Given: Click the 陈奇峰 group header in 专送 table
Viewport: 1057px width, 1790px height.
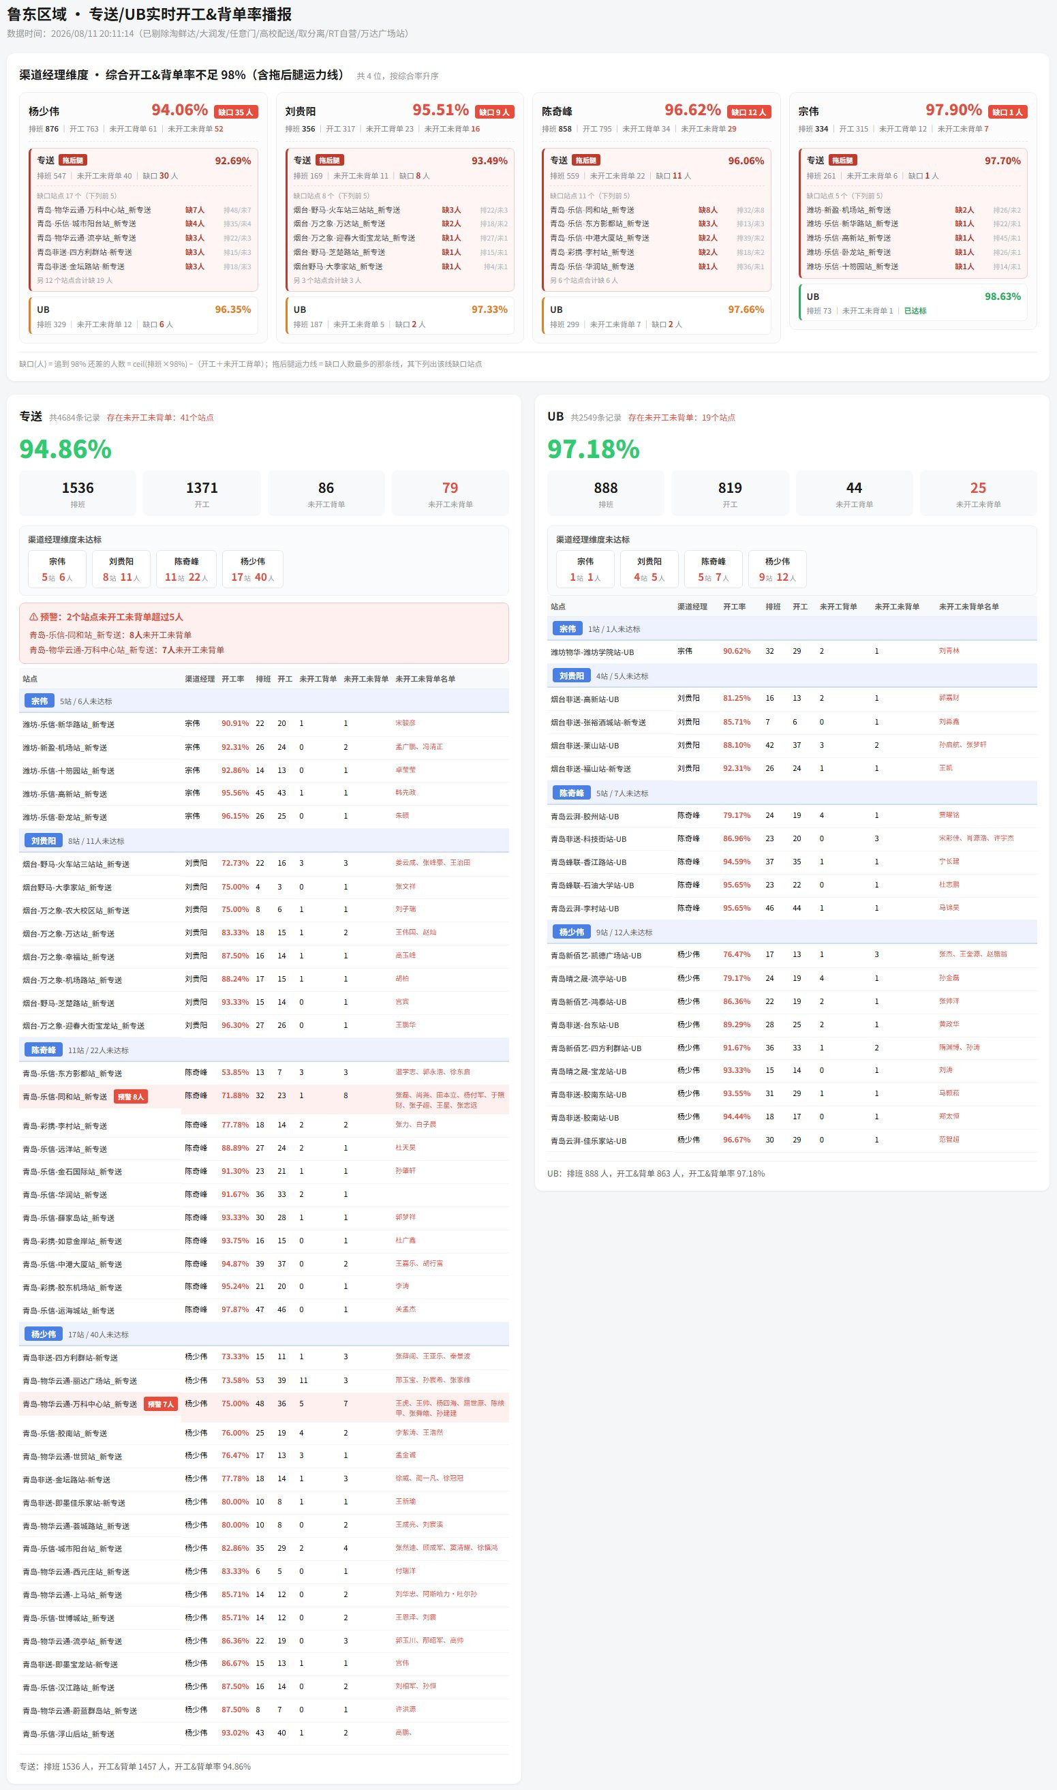Looking at the screenshot, I should click(x=264, y=1050).
